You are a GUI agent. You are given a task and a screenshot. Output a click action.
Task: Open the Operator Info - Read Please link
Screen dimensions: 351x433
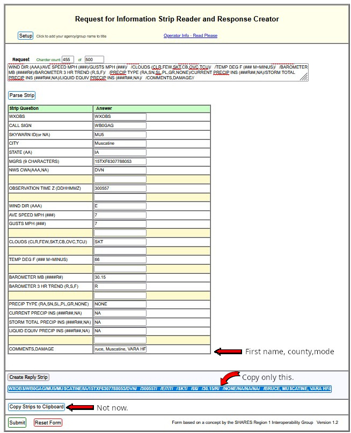click(190, 36)
